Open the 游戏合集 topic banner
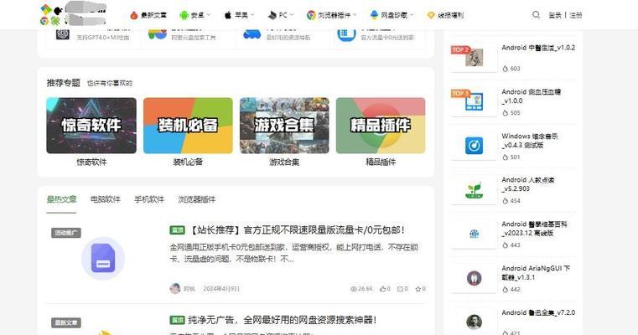 284,126
